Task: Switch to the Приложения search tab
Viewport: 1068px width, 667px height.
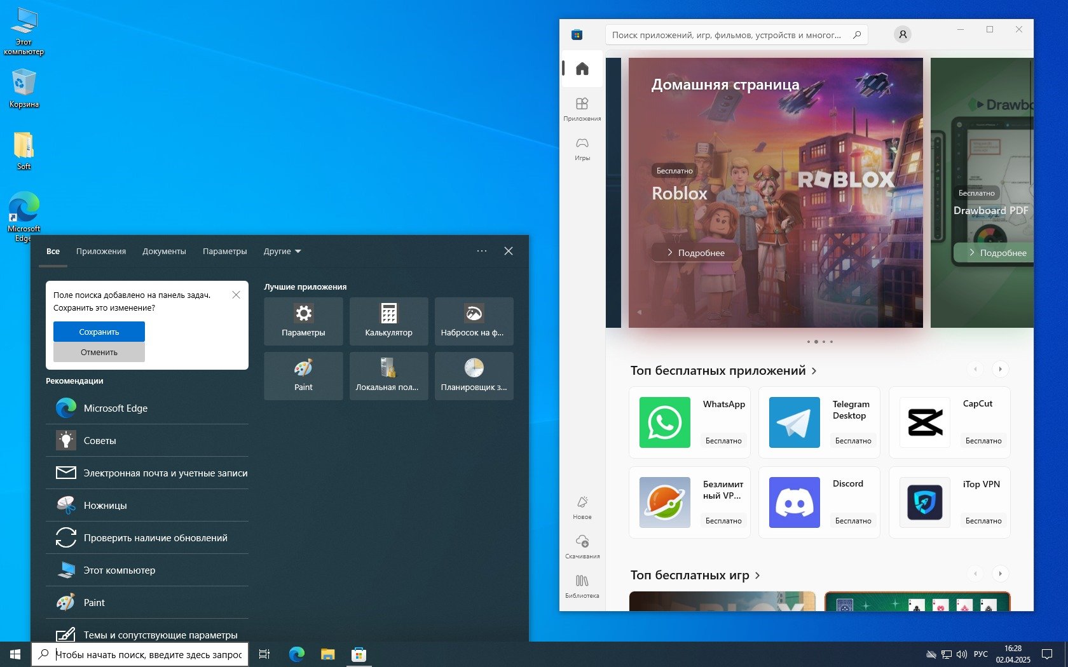Action: click(x=101, y=252)
